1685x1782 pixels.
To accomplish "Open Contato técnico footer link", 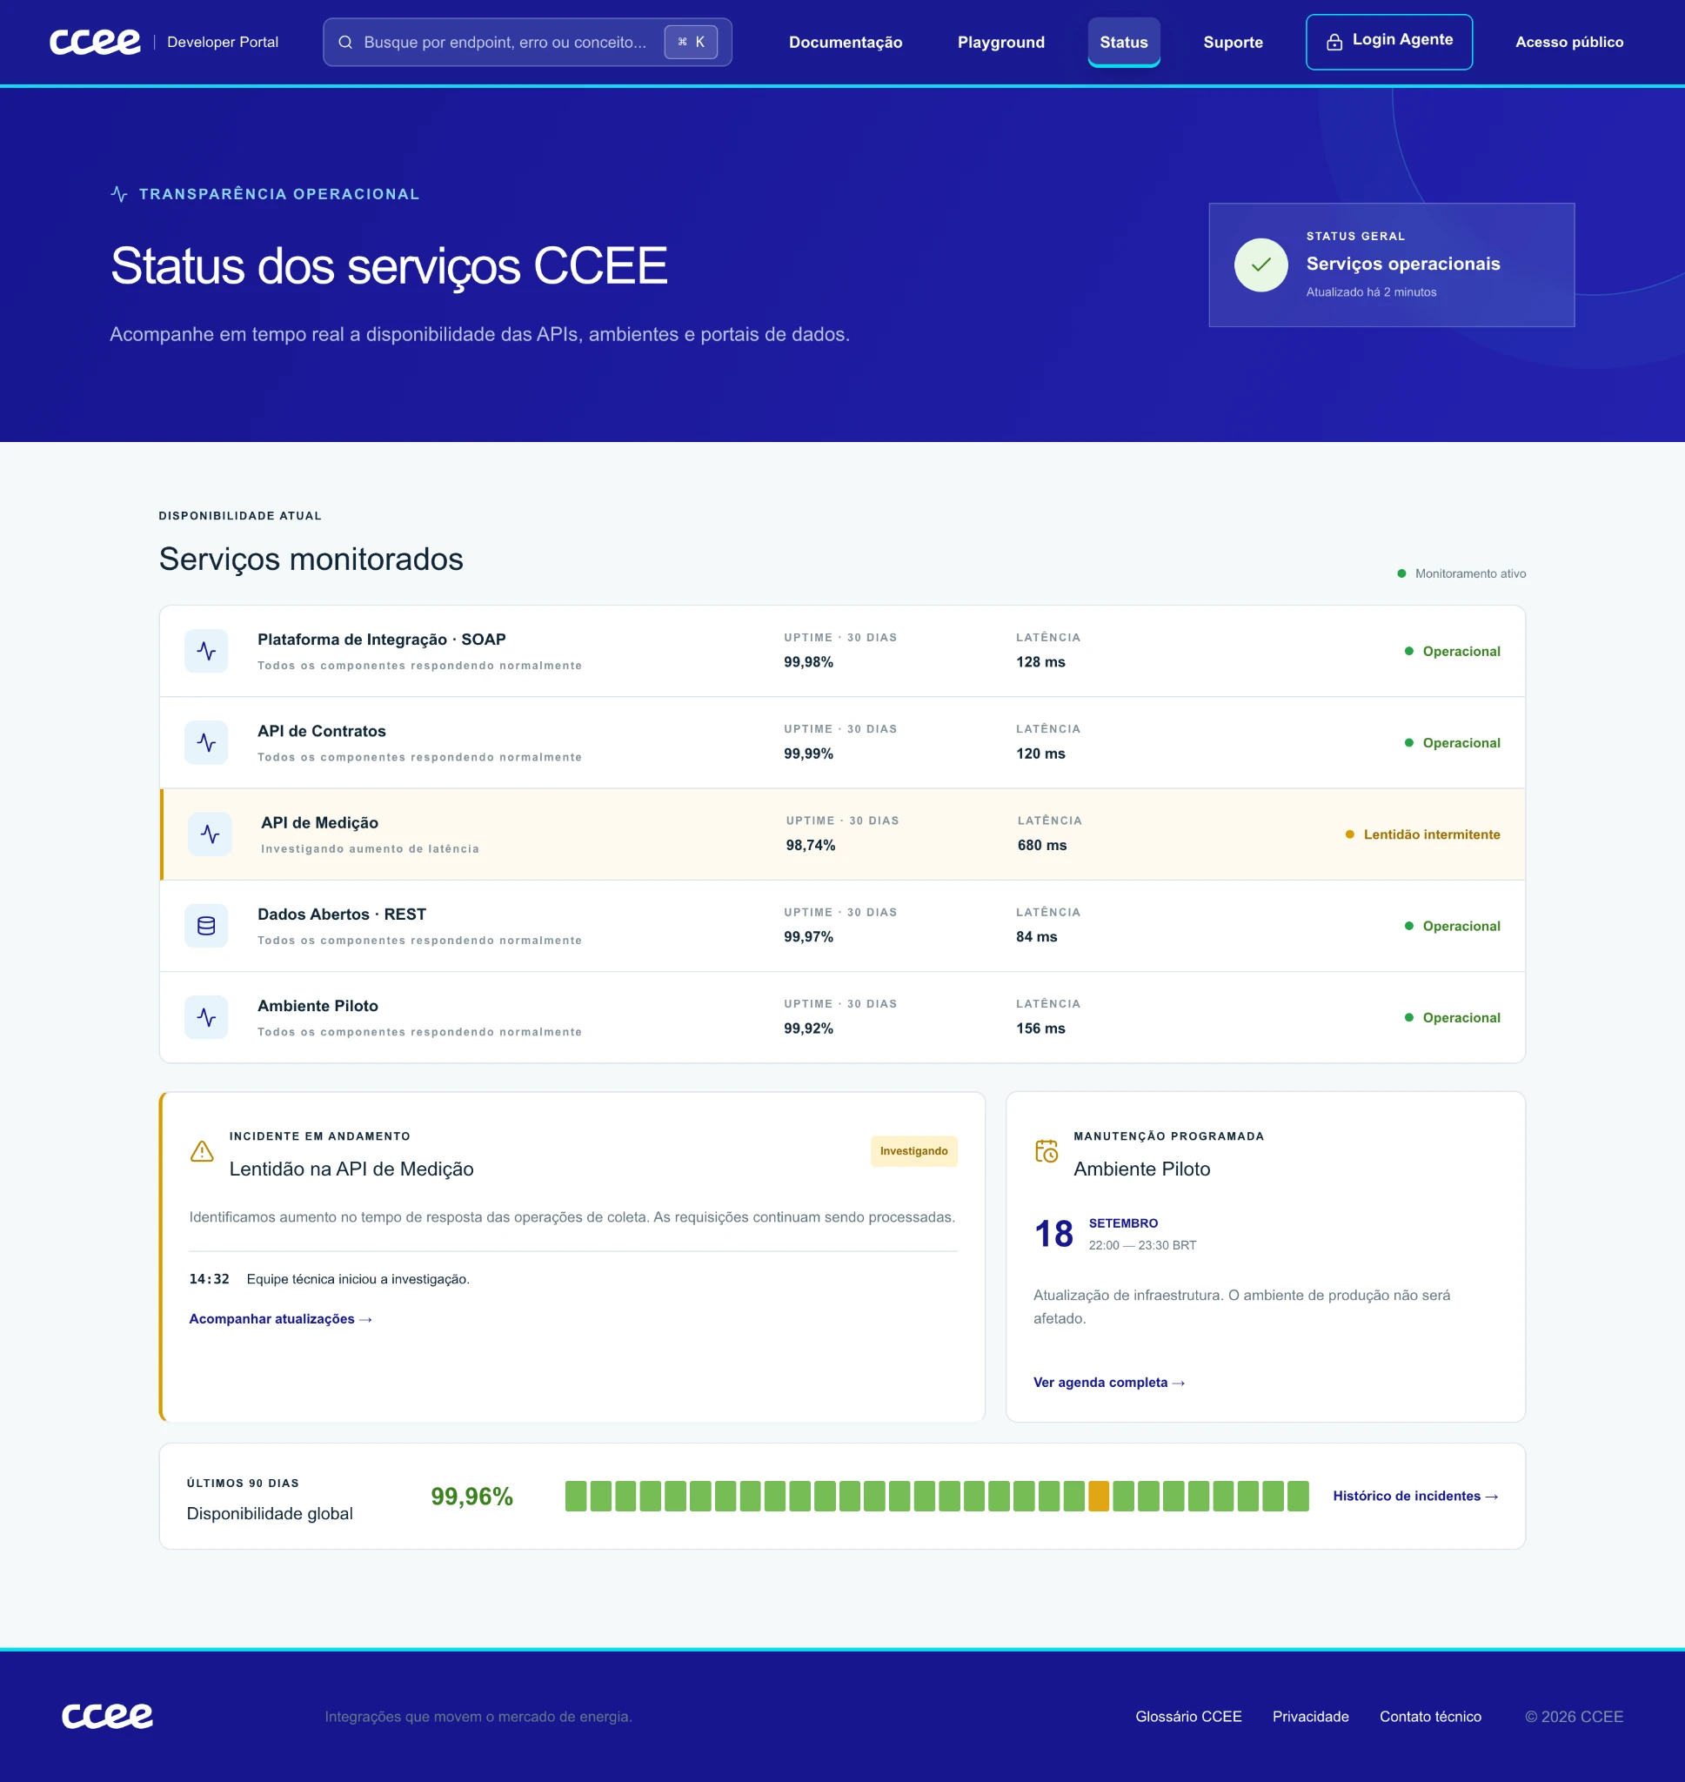I will point(1430,1717).
